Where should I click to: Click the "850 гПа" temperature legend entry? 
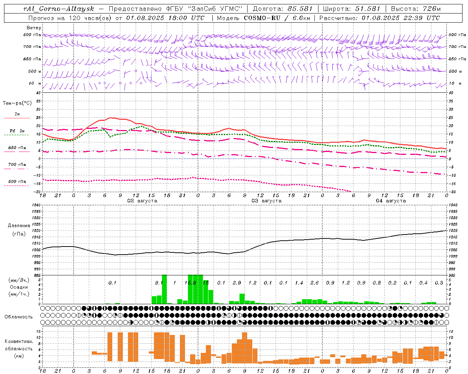(x=17, y=148)
